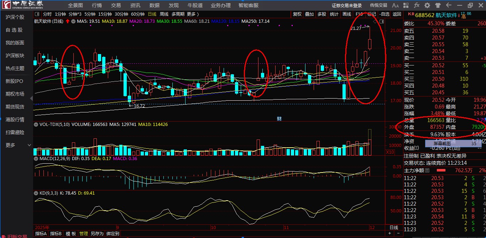486x238 pixels.
Task: Open the grid layout icon in title bar
Action: (x=406, y=5)
